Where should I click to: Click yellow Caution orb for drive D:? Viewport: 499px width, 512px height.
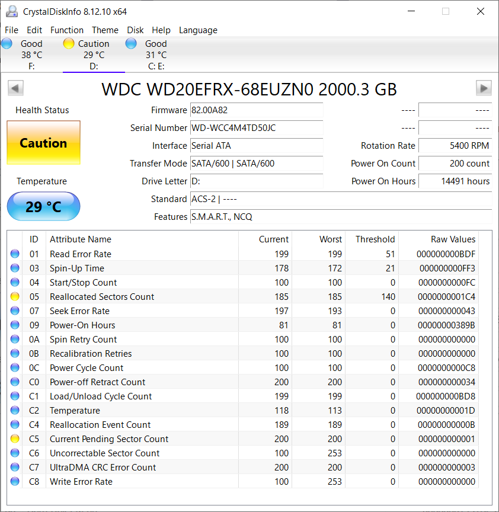(69, 43)
